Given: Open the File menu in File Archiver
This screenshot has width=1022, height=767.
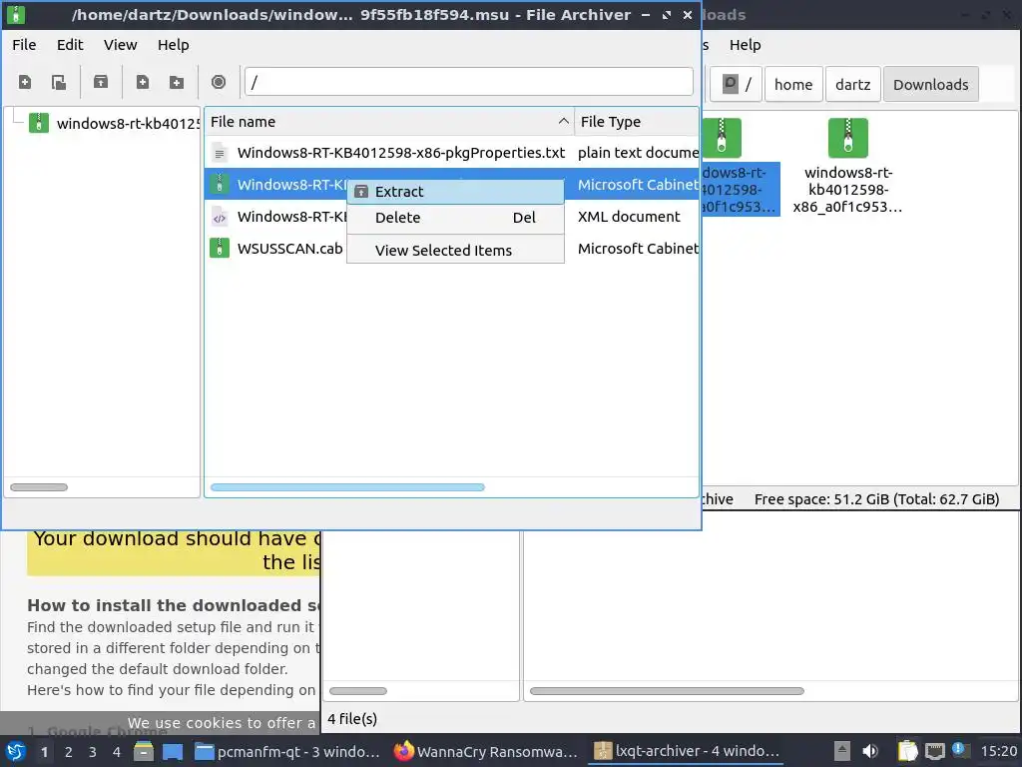Looking at the screenshot, I should click(x=24, y=45).
